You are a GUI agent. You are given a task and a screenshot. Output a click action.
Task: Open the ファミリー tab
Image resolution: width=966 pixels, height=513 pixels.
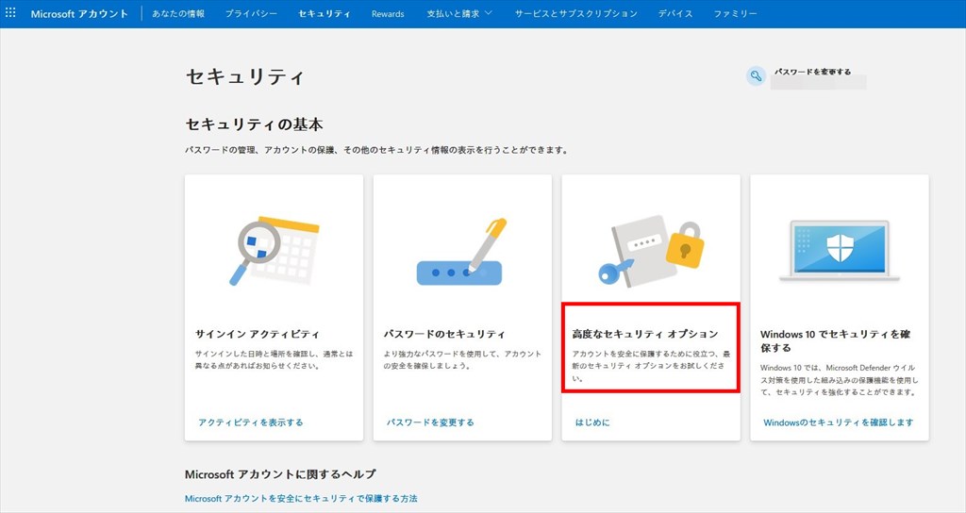coord(735,14)
